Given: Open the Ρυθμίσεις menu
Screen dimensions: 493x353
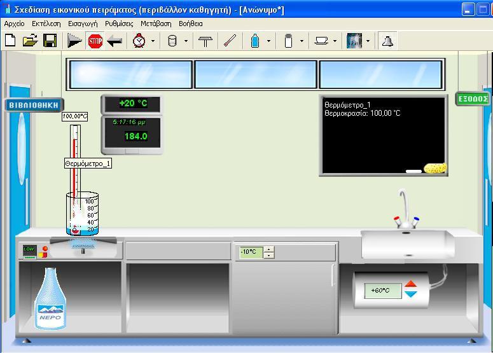Looking at the screenshot, I should pyautogui.click(x=119, y=24).
